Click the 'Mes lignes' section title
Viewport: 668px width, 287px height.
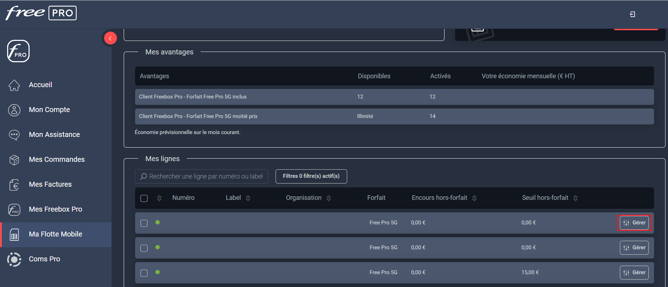pyautogui.click(x=163, y=159)
